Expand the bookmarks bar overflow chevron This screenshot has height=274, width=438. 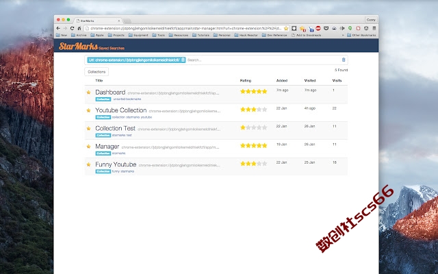[x=343, y=35]
